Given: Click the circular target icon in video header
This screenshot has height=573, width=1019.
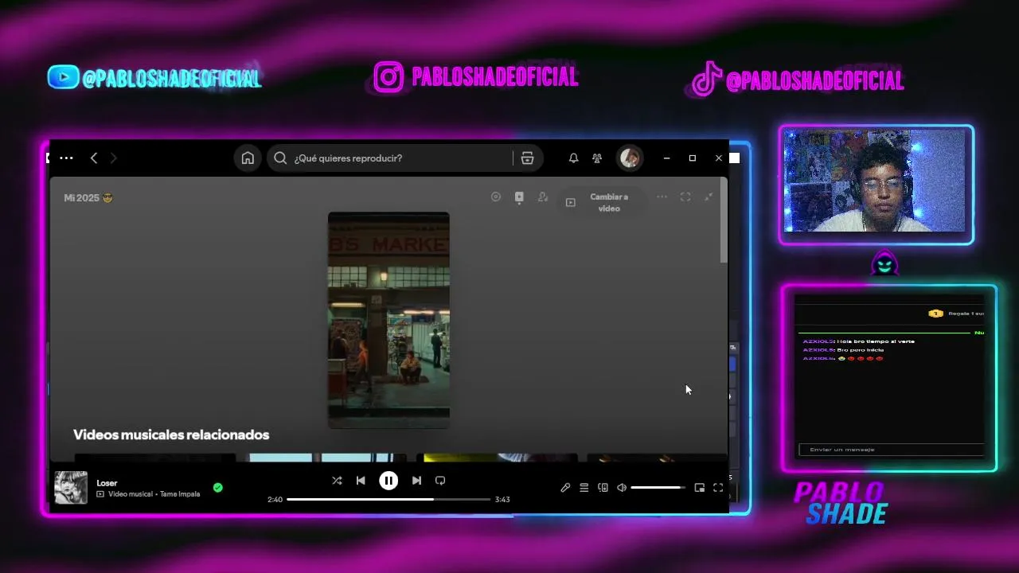Looking at the screenshot, I should coord(496,197).
